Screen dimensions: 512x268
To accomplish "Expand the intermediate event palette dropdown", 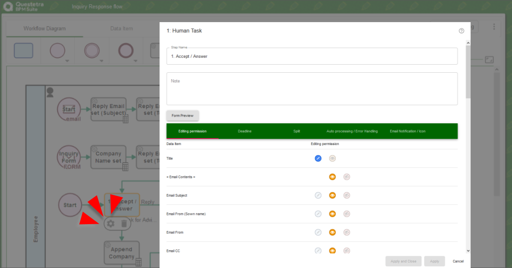I will (x=102, y=61).
